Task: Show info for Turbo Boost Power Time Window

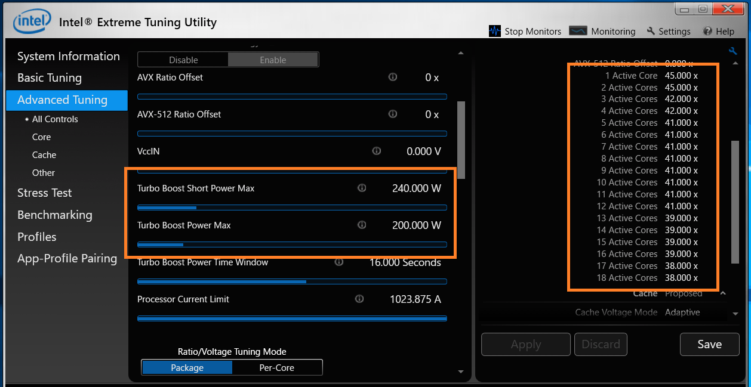Action: click(339, 262)
